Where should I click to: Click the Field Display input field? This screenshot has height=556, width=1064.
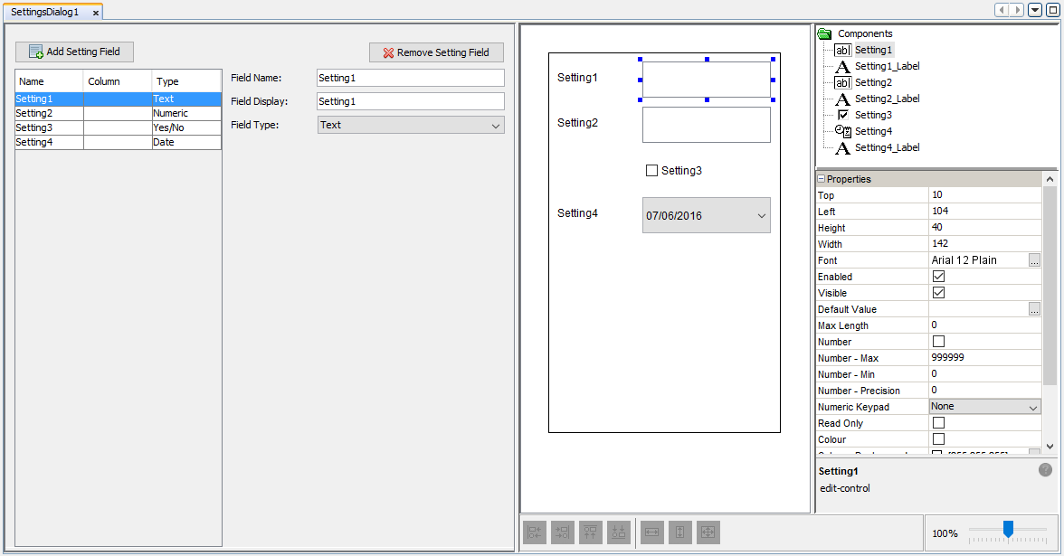[x=410, y=101]
